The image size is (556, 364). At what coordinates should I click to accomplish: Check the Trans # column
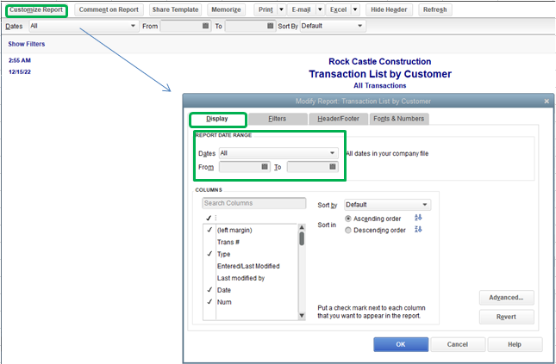click(x=209, y=242)
